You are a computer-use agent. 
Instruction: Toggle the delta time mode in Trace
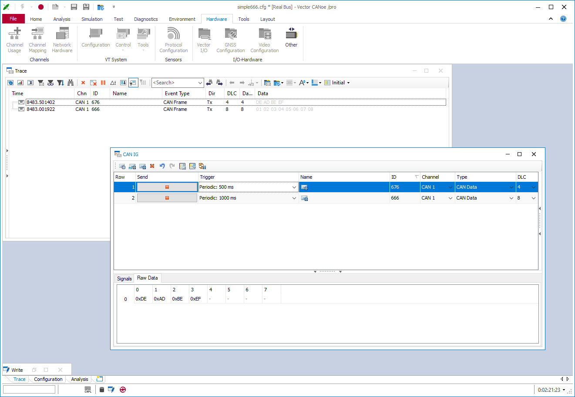[x=113, y=83]
